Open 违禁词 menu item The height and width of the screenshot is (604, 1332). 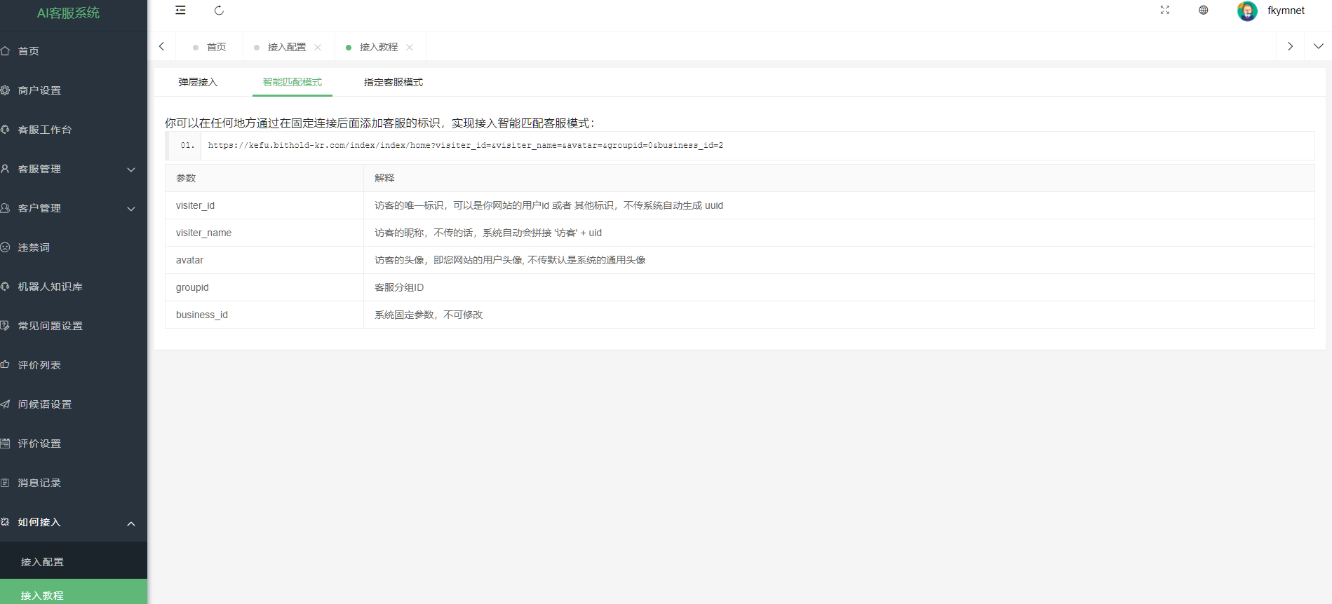[74, 247]
